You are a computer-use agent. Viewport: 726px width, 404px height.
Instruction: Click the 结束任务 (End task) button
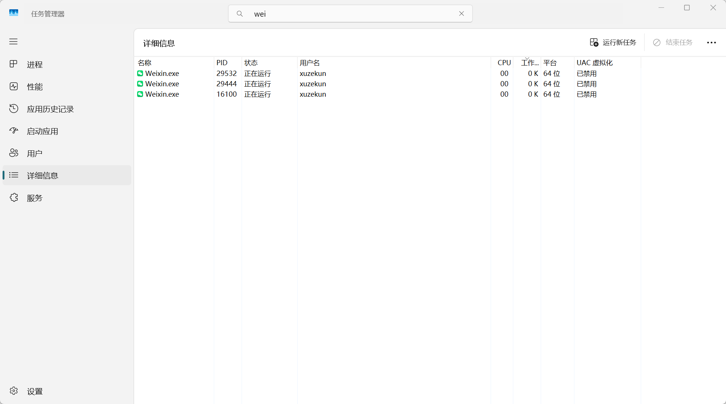673,43
